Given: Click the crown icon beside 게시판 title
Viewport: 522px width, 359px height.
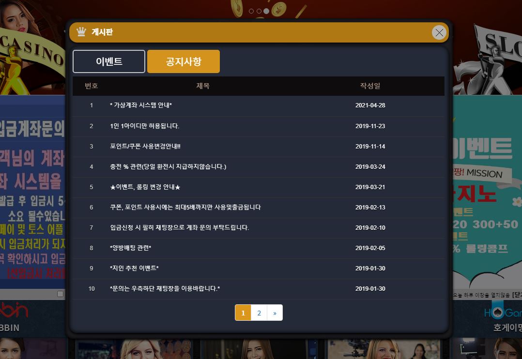Looking at the screenshot, I should pyautogui.click(x=81, y=32).
